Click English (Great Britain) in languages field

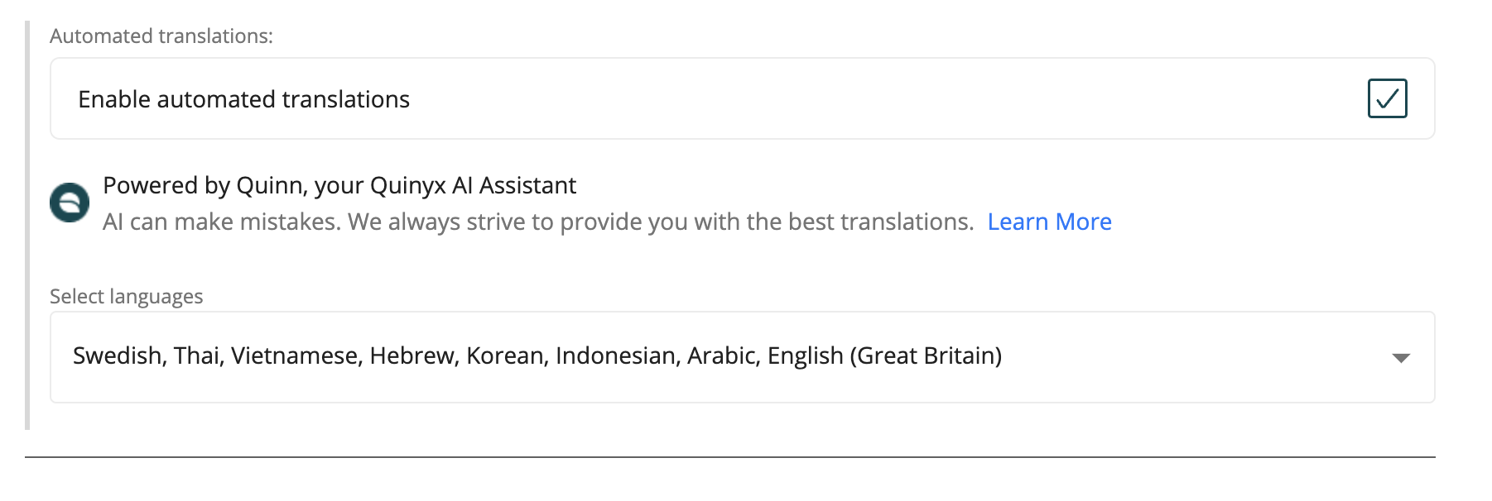coord(884,355)
